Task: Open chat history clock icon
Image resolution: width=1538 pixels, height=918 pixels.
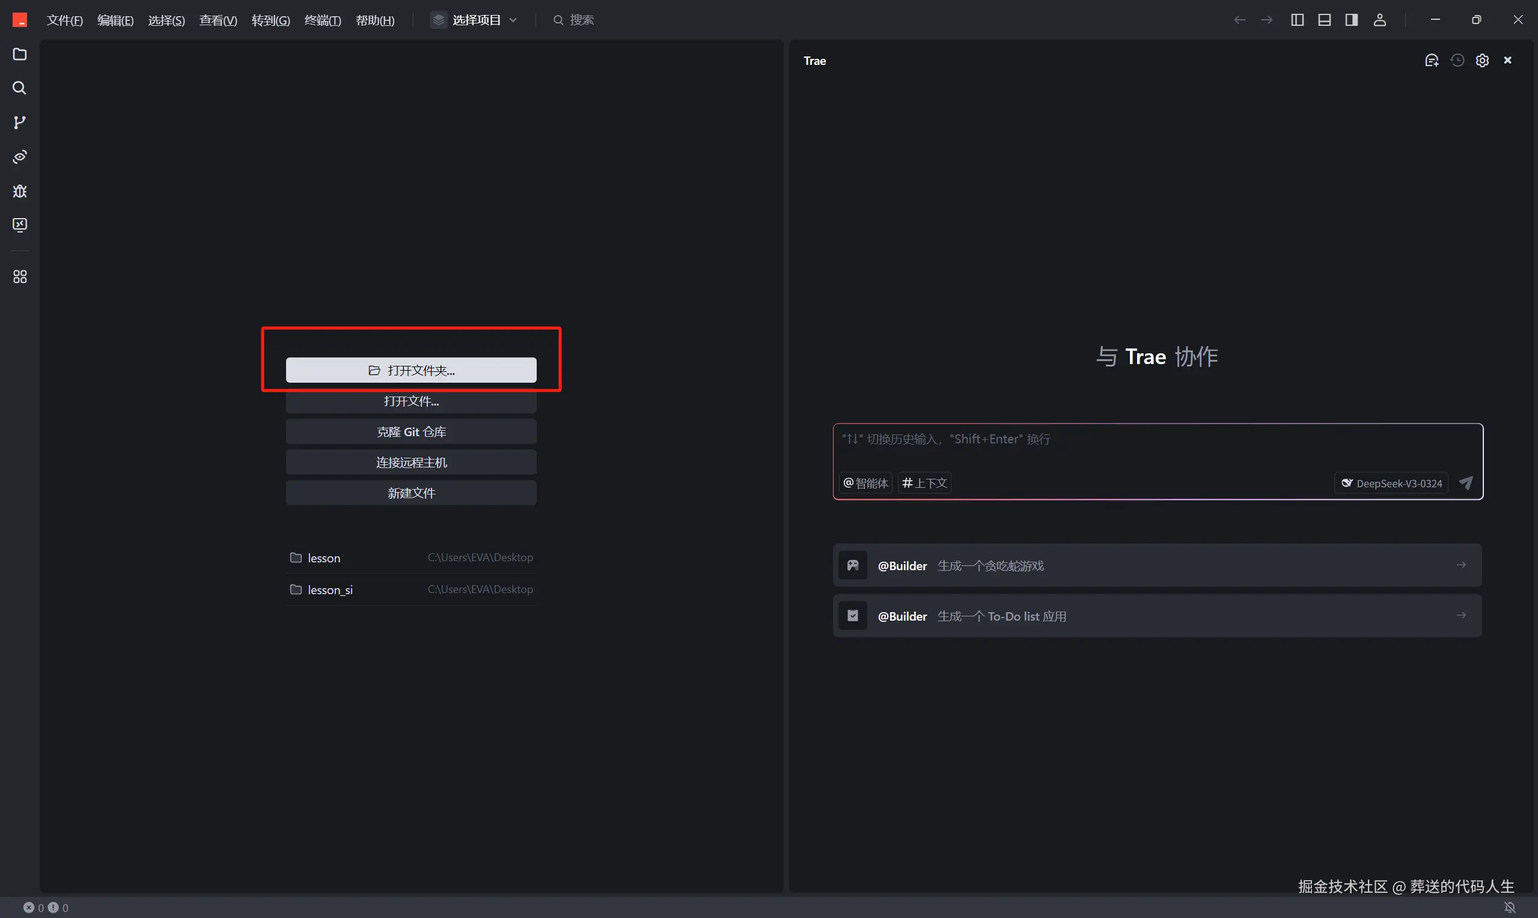Action: tap(1457, 60)
